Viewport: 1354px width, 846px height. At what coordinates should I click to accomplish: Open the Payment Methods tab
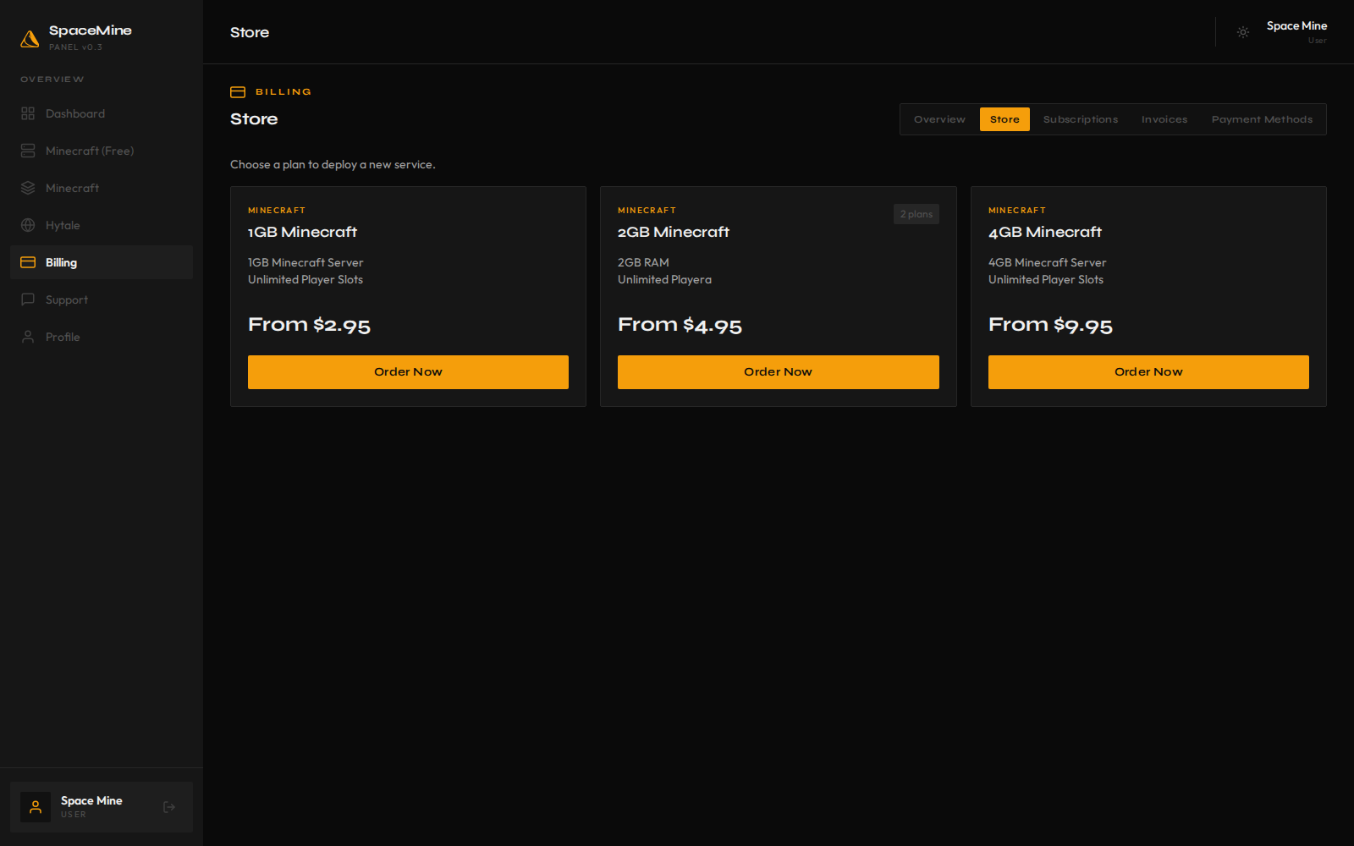(x=1262, y=119)
